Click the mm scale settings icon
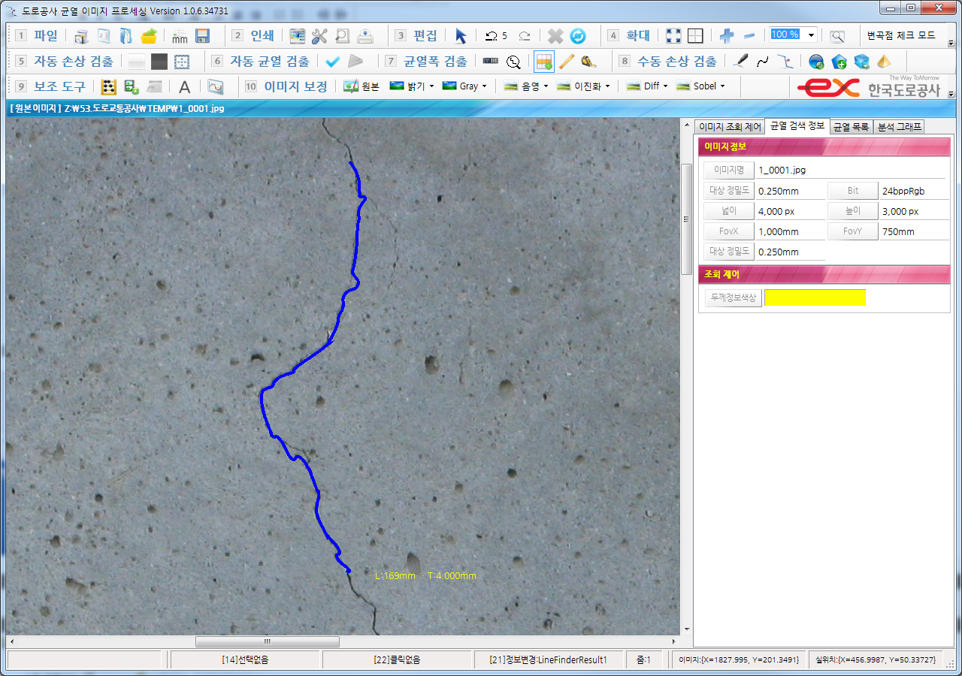Screen dimensions: 962x676 (x=180, y=36)
